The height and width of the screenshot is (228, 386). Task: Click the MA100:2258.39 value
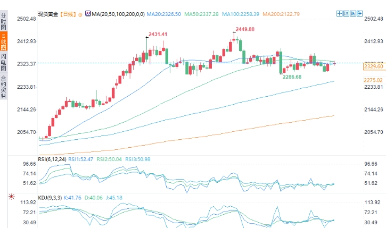point(241,14)
